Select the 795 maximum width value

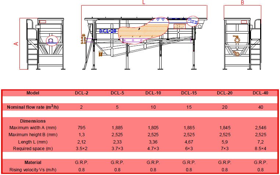pos(82,128)
